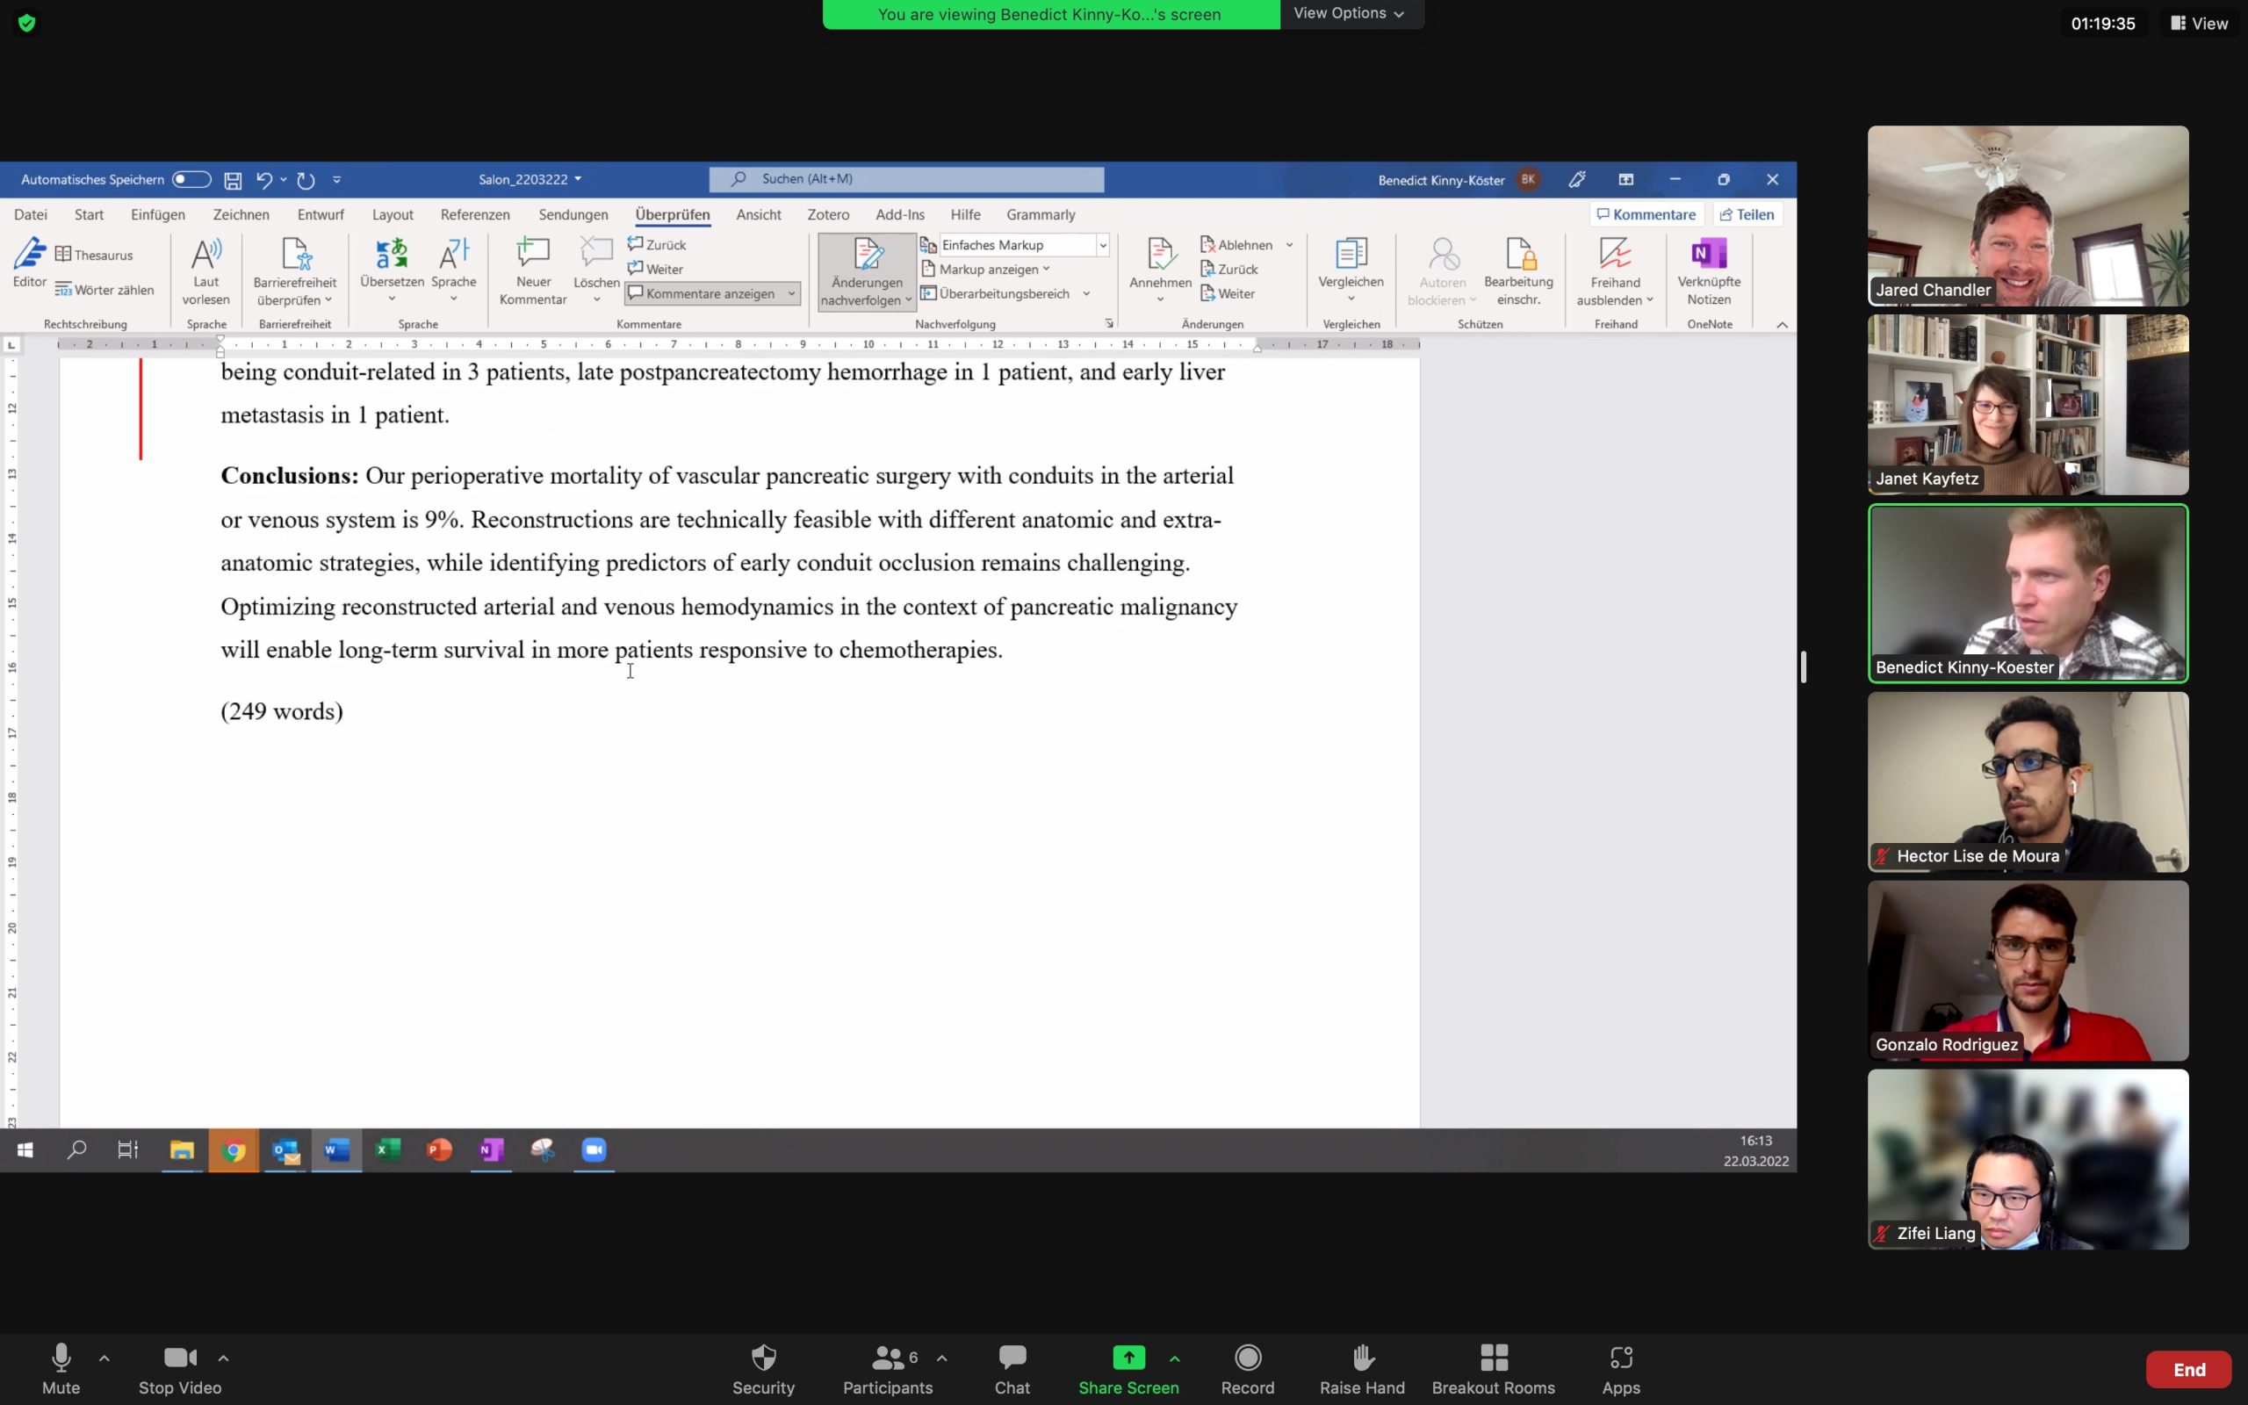The width and height of the screenshot is (2248, 1405).
Task: Open Excel from the Windows taskbar
Action: pos(387,1150)
